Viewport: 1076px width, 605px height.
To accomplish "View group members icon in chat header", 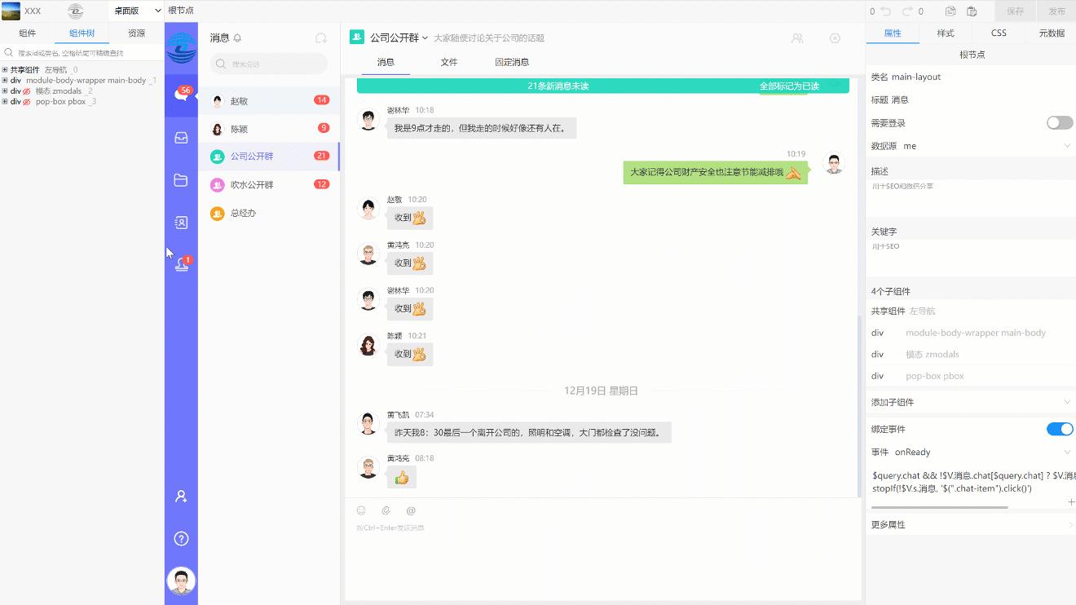I will [797, 38].
